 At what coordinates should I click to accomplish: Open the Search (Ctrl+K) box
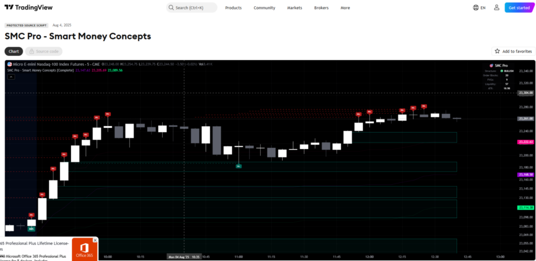[x=192, y=7]
